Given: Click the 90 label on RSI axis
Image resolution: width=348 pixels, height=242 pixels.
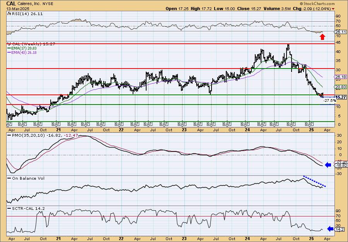Looking at the screenshot, I should (338, 16).
